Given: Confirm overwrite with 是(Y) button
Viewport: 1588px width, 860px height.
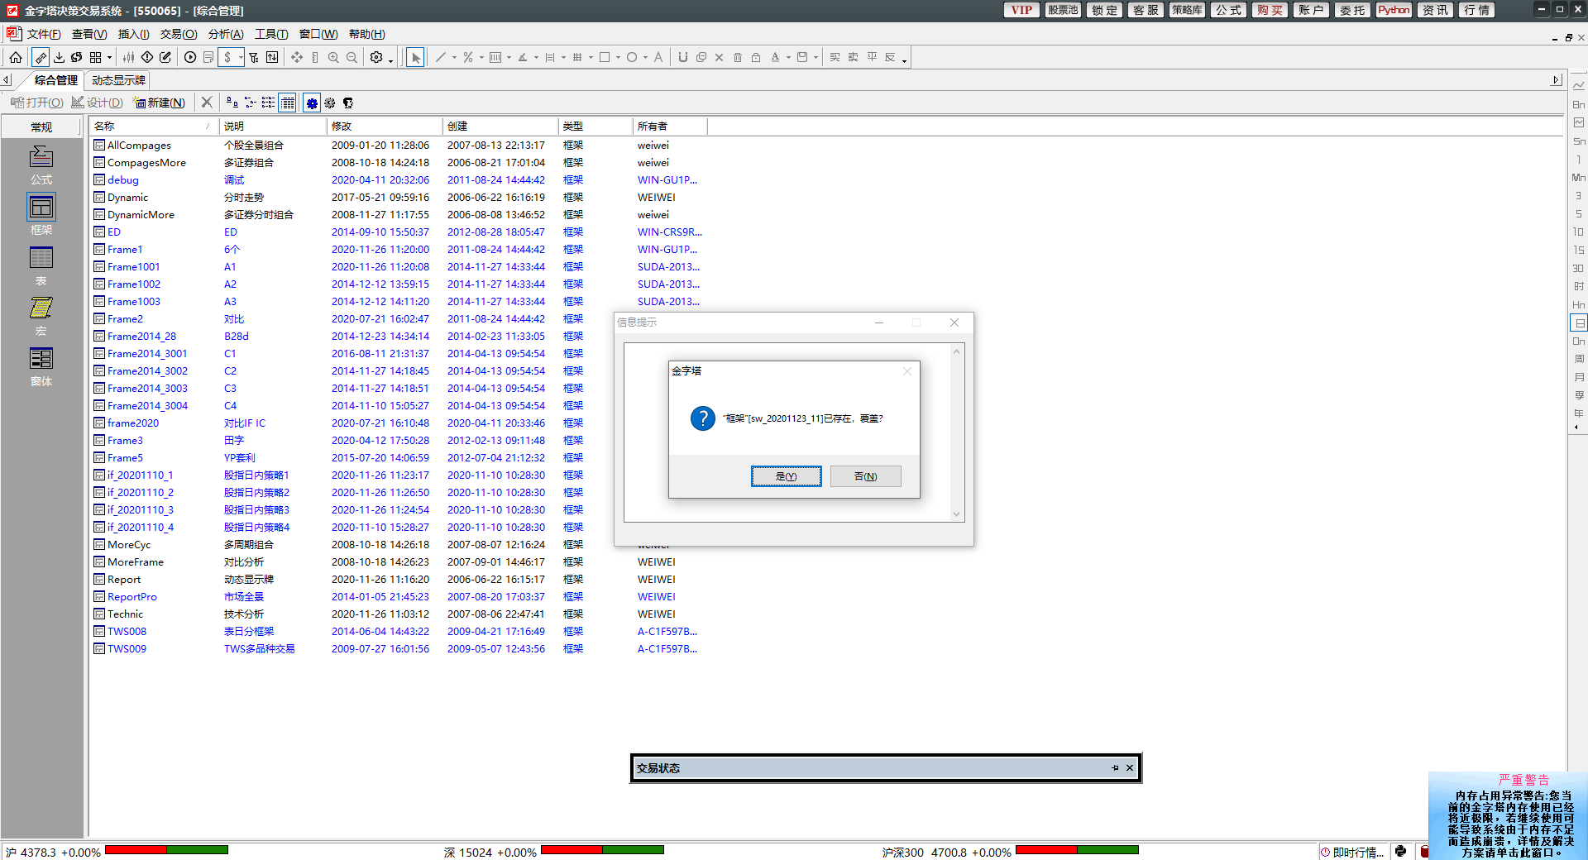Looking at the screenshot, I should pyautogui.click(x=786, y=476).
